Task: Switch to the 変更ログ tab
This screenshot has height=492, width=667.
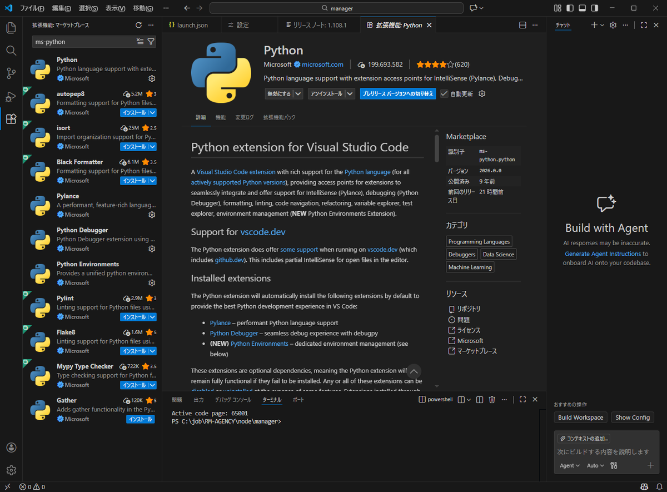Action: coord(244,117)
